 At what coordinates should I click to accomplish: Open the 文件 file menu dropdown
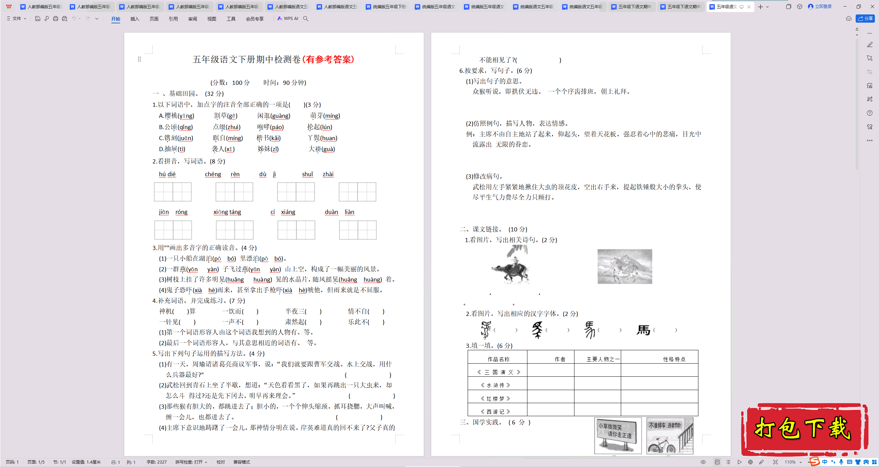point(17,19)
